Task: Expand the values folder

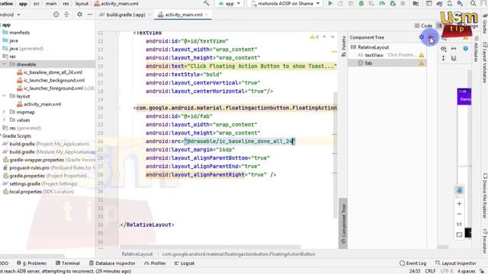Action: click(4, 120)
